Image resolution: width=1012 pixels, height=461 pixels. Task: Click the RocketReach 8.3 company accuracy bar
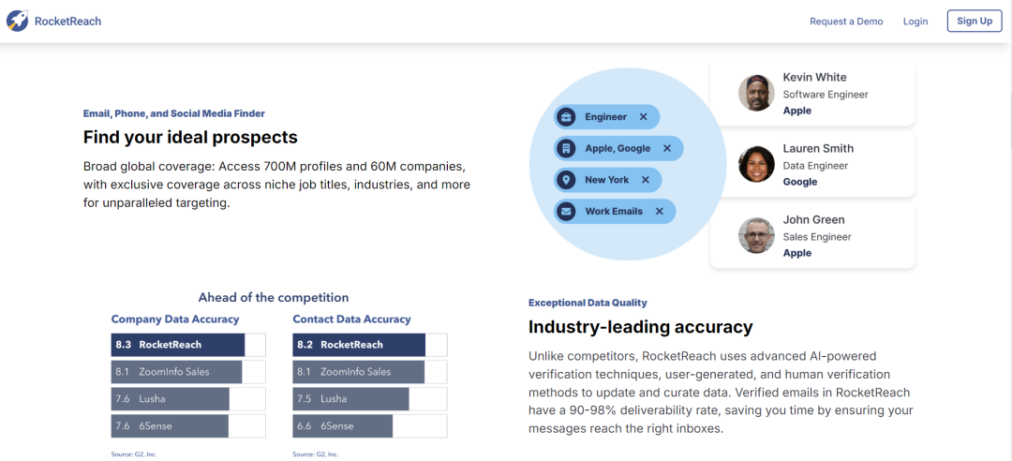pos(178,345)
